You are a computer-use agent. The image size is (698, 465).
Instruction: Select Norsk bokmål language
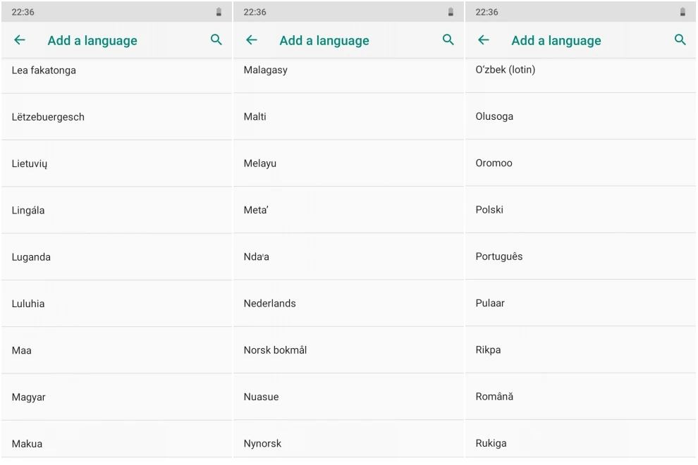coord(348,350)
